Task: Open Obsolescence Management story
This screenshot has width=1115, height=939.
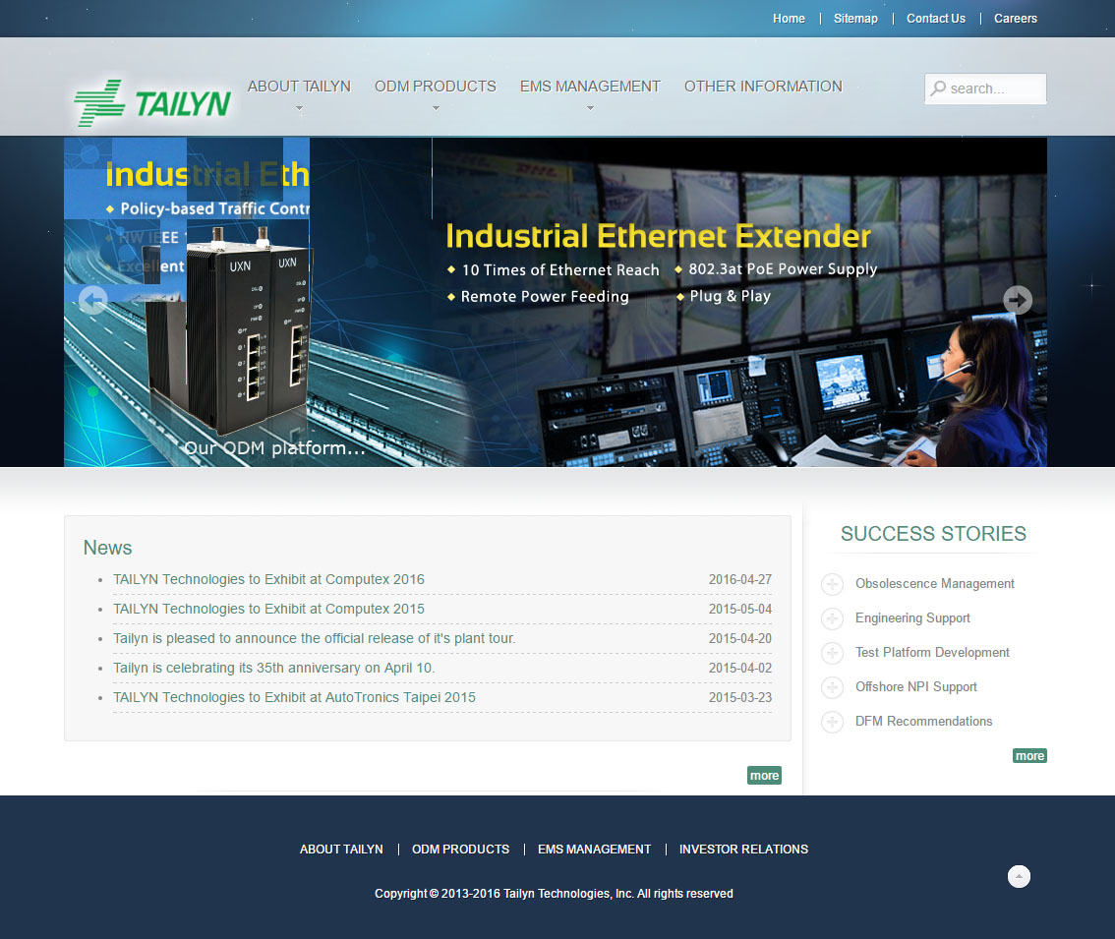Action: [934, 583]
